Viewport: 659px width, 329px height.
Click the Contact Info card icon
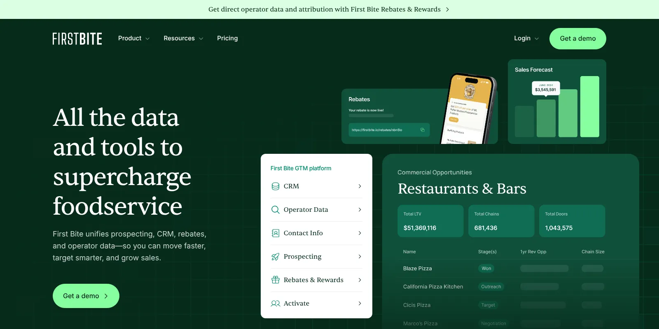(276, 233)
